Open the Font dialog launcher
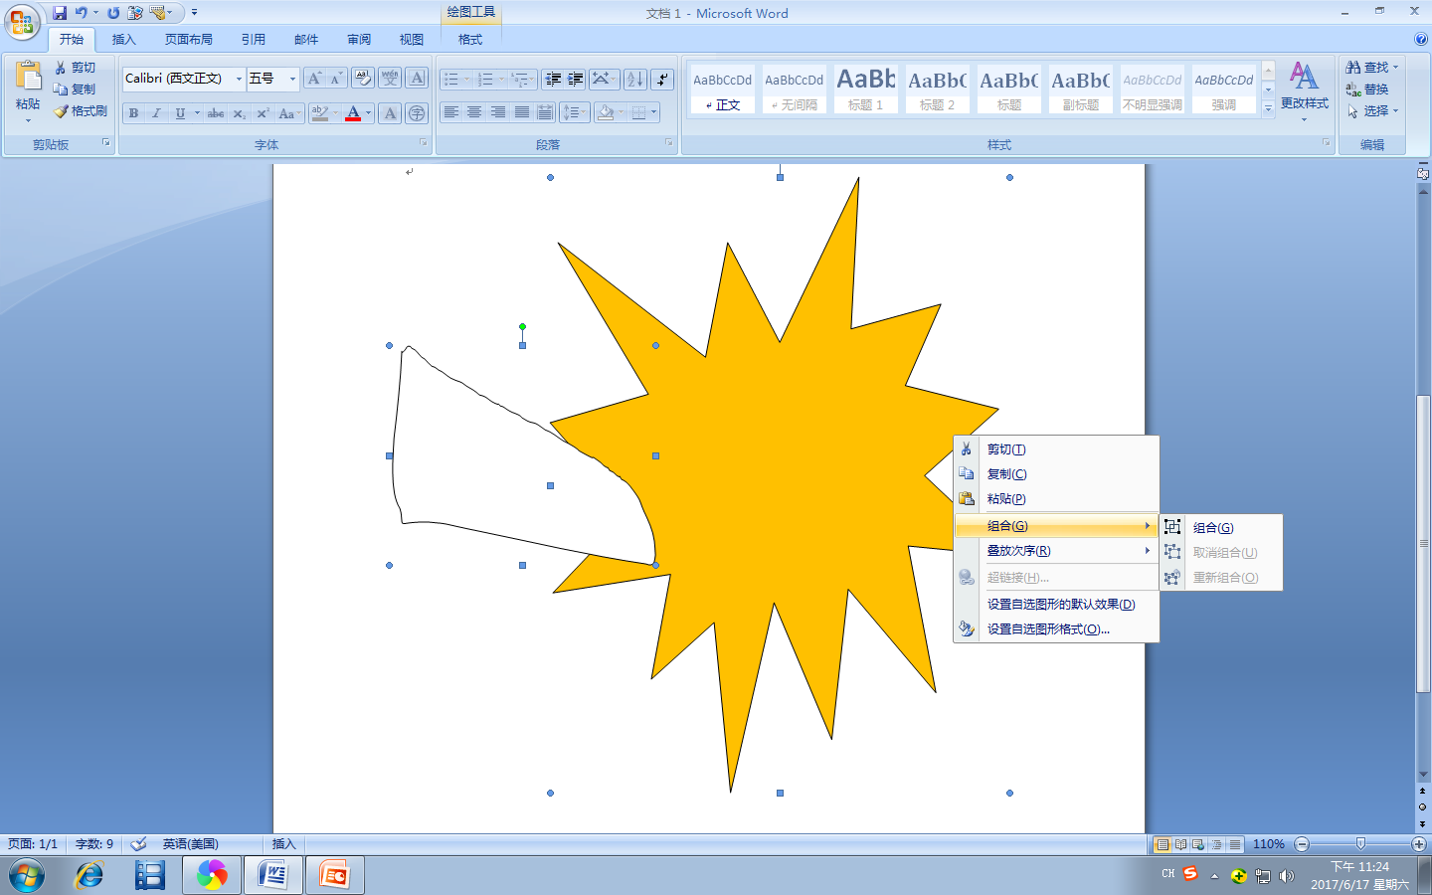 (424, 143)
